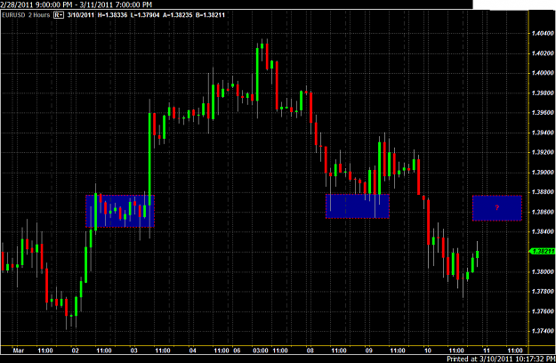
Task: Click the date range title at top
Action: click(77, 4)
